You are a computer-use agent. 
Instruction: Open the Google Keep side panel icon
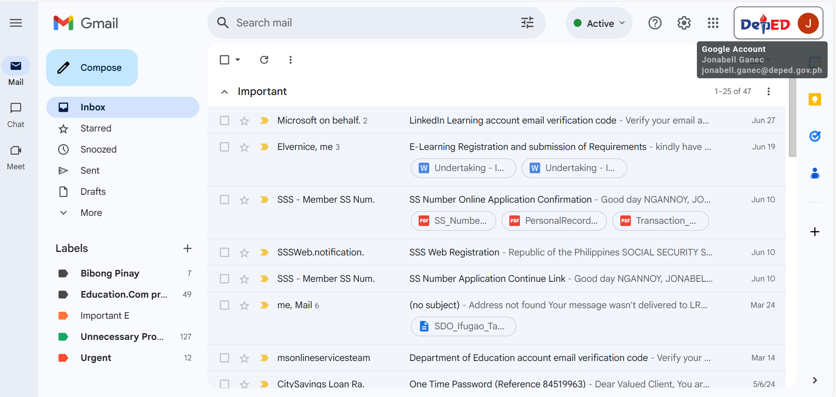814,99
